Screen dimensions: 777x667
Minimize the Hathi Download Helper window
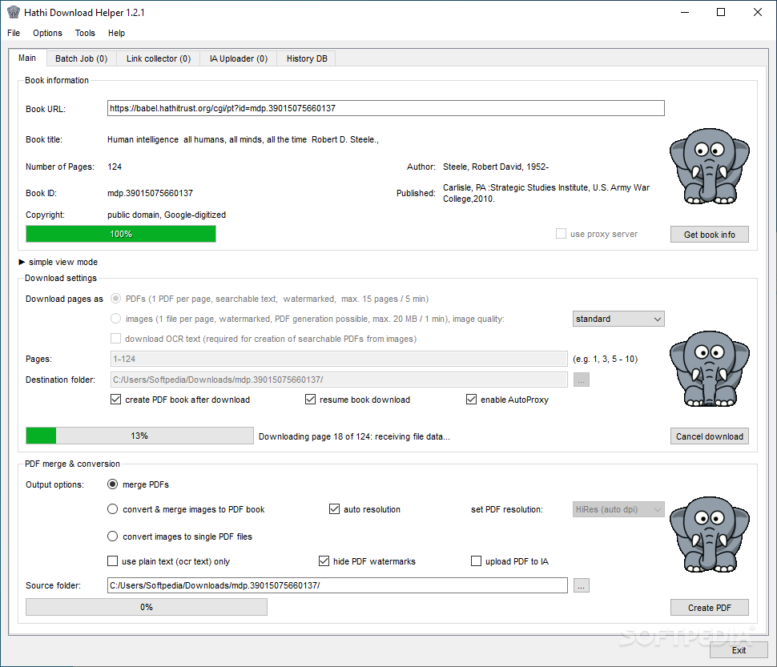685,12
